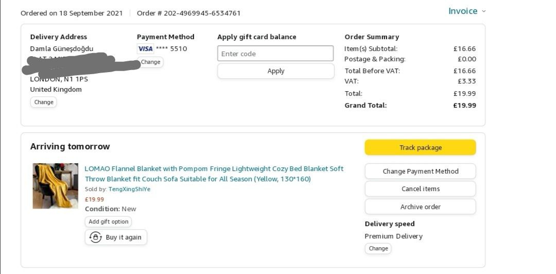Screen dimensions: 556x274
Task: Click the reorder icon in Buy it again
Action: point(96,237)
